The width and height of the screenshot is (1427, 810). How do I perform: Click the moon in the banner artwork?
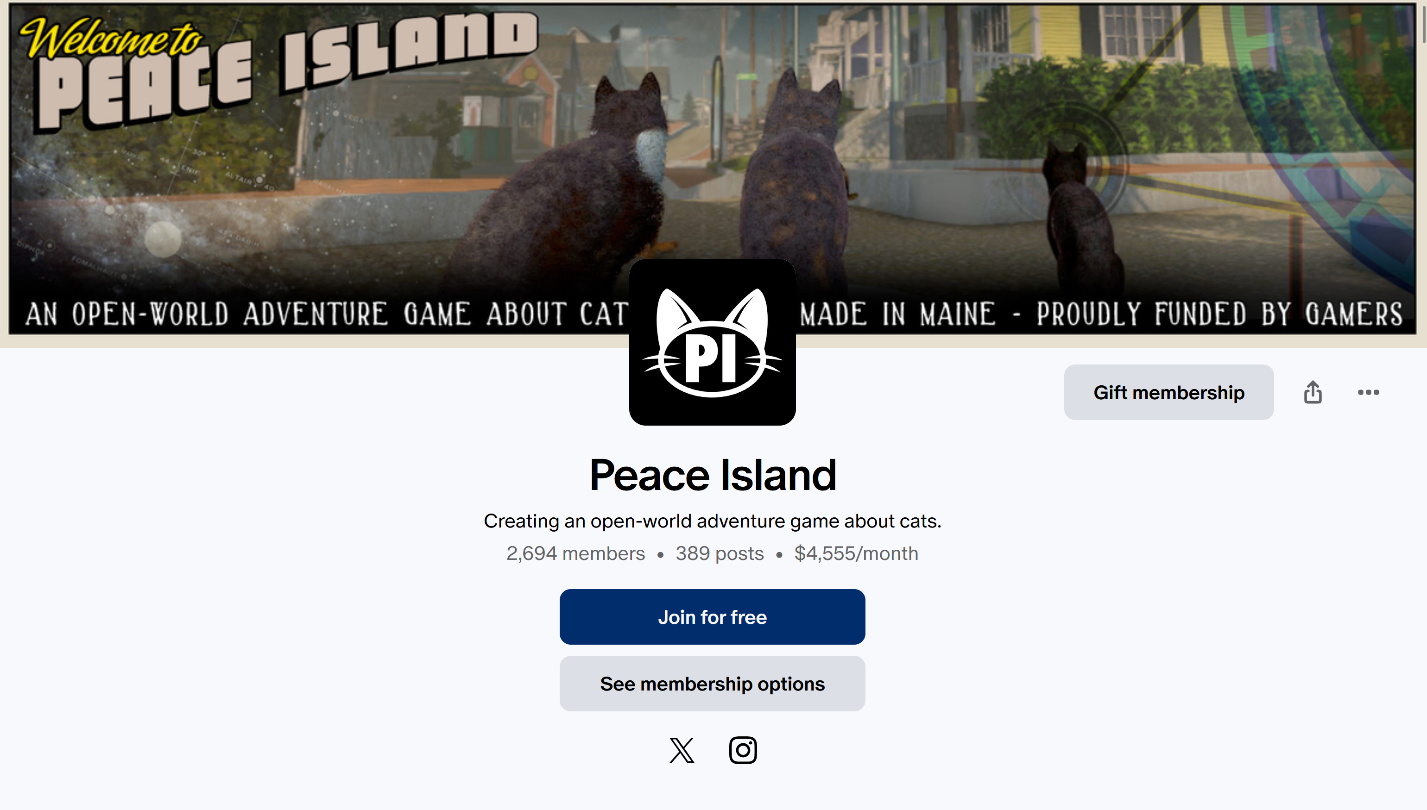click(x=163, y=239)
